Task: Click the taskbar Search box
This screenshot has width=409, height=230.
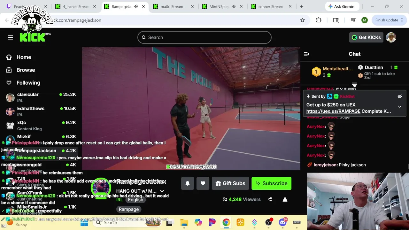Action: tap(128, 223)
